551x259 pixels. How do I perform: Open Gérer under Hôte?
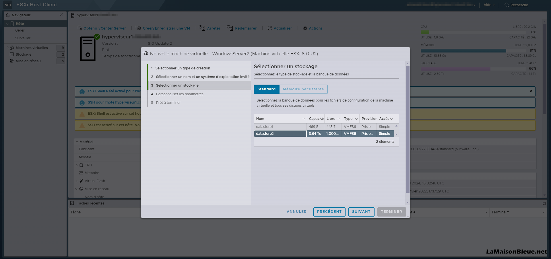[20, 30]
